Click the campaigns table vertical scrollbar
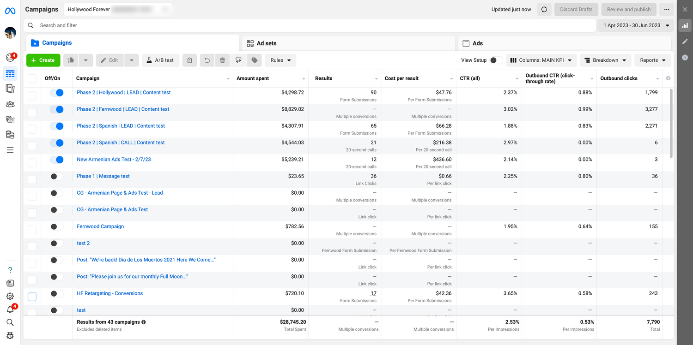This screenshot has width=693, height=345. click(672, 124)
